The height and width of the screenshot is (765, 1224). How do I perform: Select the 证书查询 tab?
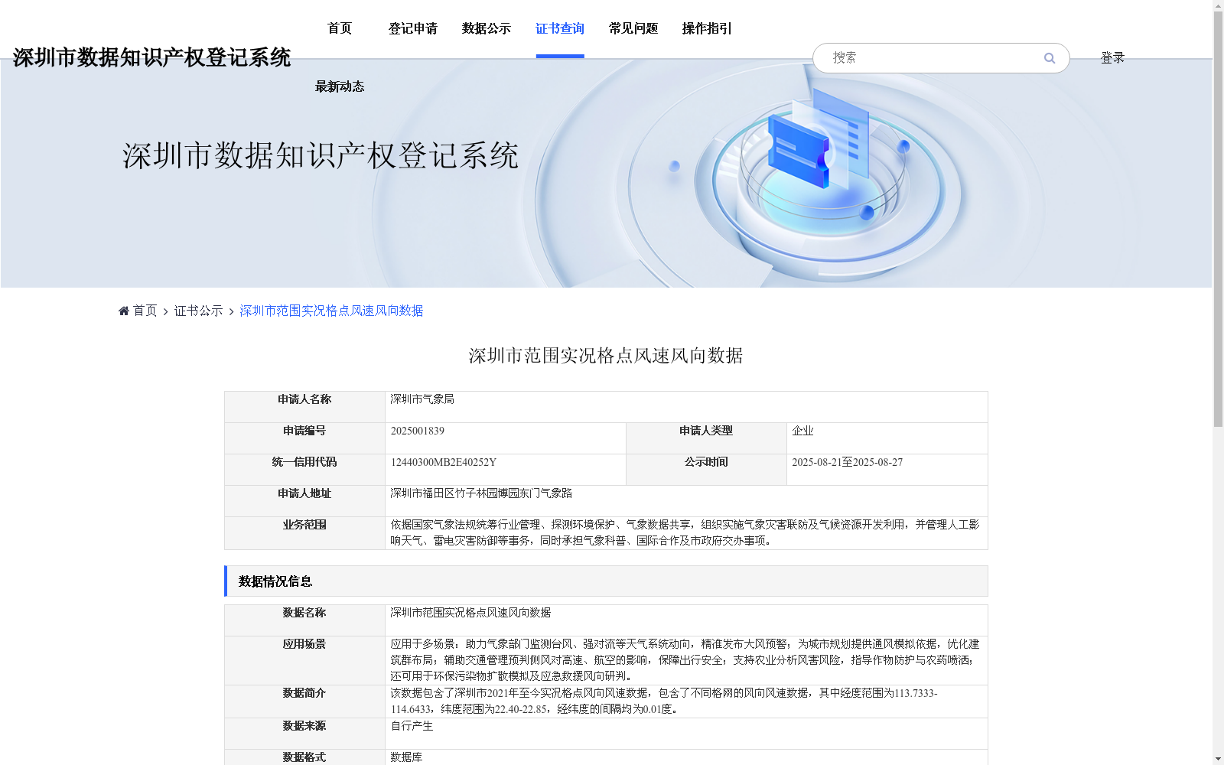pos(560,28)
